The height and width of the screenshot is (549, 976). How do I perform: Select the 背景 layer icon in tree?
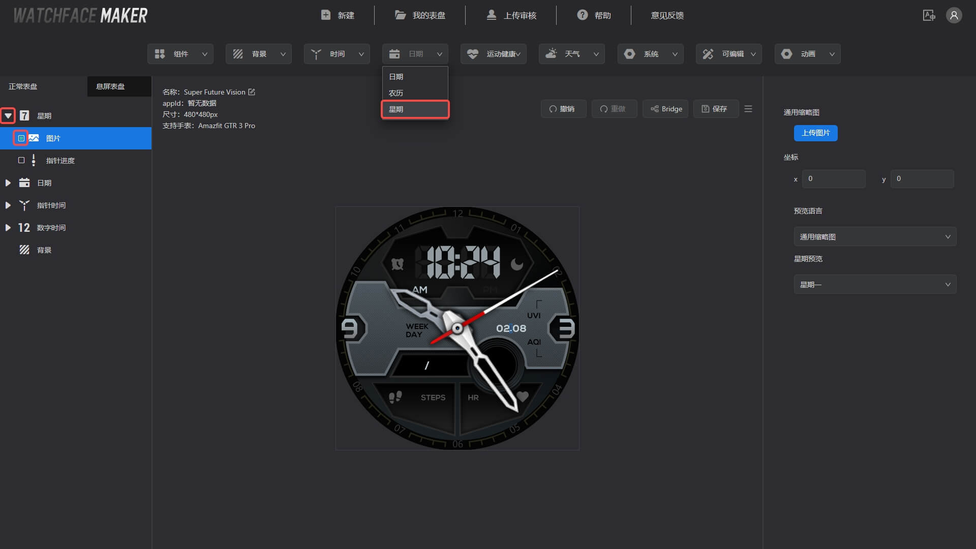(24, 250)
